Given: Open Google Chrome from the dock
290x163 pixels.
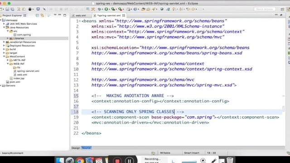Looking at the screenshot, I should [x=80, y=160].
